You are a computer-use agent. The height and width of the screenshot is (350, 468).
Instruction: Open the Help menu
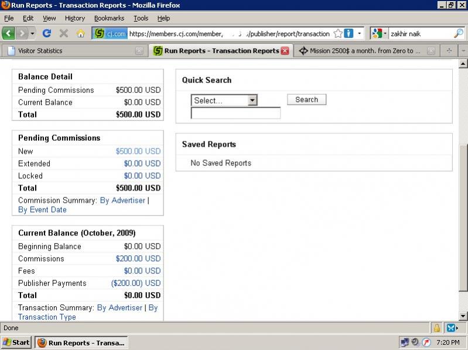point(163,19)
